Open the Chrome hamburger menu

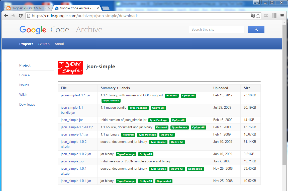click(x=282, y=16)
